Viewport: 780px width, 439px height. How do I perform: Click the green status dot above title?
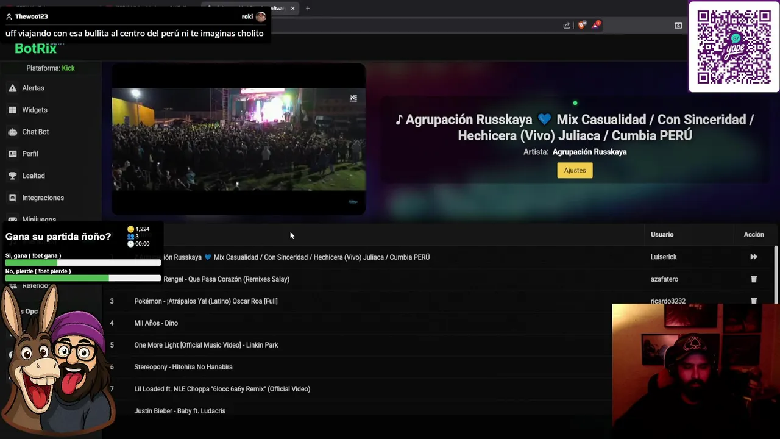click(x=575, y=103)
